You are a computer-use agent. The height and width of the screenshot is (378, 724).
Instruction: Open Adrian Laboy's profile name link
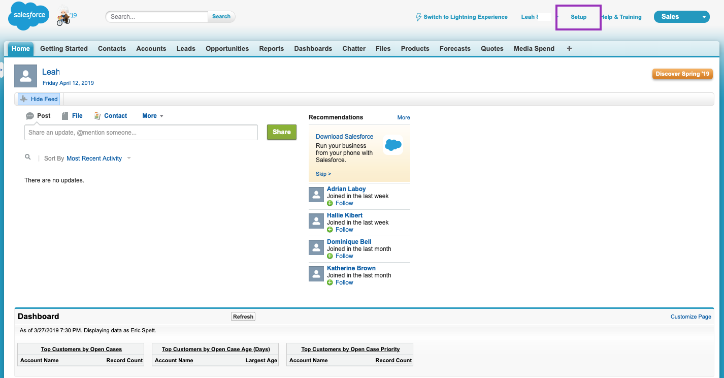[346, 189]
